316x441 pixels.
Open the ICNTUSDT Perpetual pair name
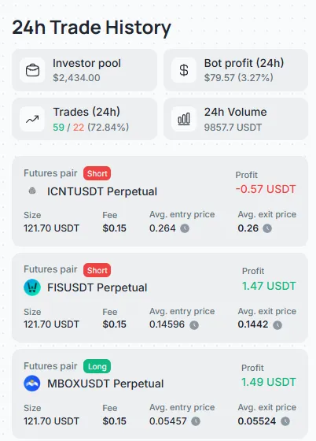tap(102, 191)
